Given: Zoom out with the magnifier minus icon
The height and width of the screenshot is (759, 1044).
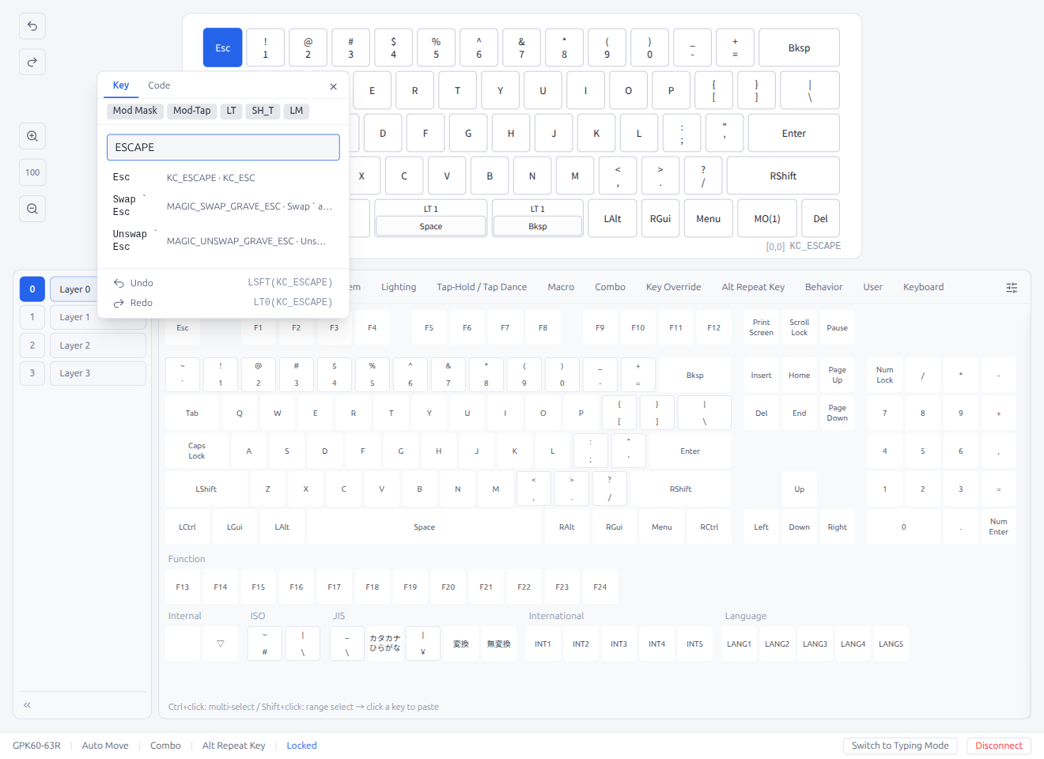Looking at the screenshot, I should coord(32,209).
